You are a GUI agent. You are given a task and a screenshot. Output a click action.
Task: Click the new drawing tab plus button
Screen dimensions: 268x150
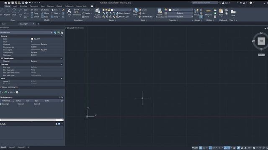click(38, 24)
